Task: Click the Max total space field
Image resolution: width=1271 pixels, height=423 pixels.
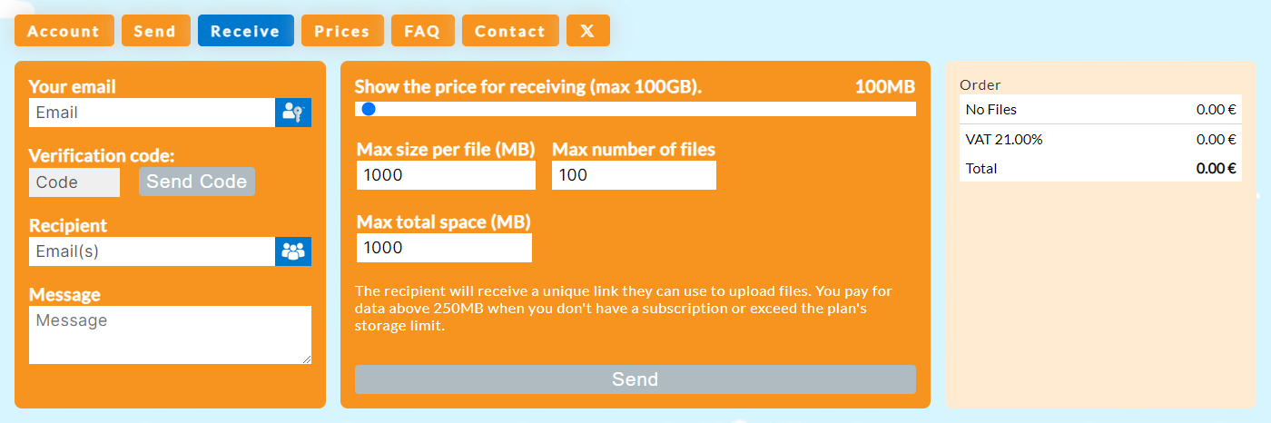Action: [x=444, y=248]
